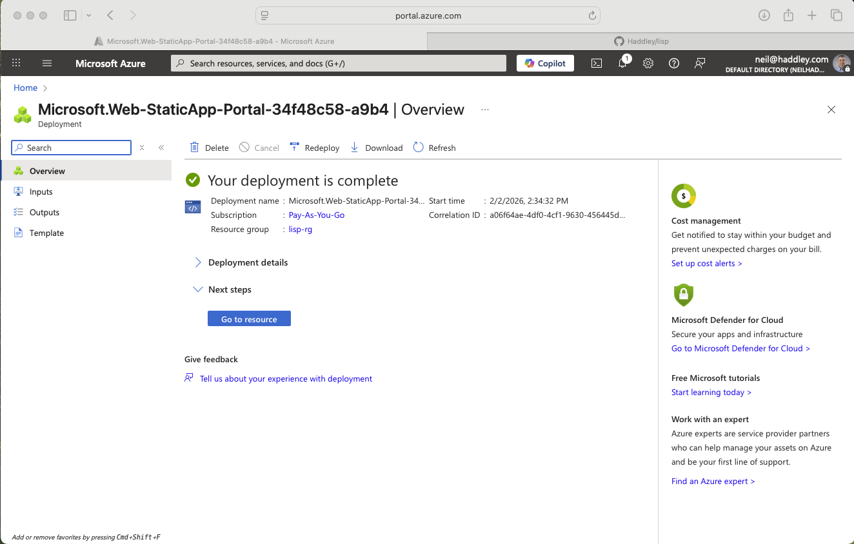
Task: Open the feedback icon in header
Action: [x=700, y=63]
